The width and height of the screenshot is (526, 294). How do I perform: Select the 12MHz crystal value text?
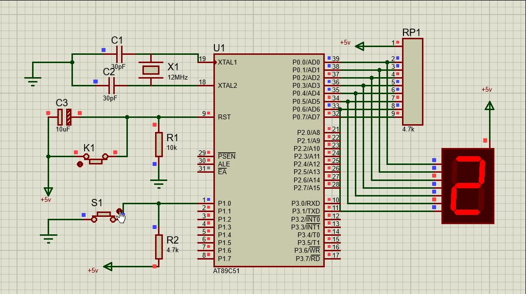[177, 77]
